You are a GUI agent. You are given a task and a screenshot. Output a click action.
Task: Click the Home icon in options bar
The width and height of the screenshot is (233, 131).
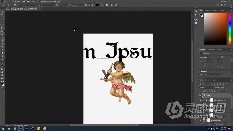coord(3,5)
